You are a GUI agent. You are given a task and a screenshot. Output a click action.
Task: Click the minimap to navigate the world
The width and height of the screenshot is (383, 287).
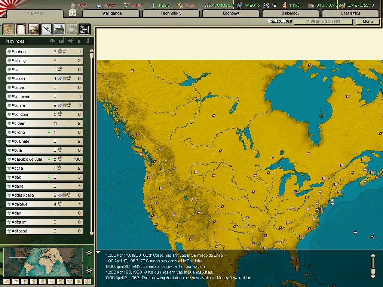coord(43,262)
